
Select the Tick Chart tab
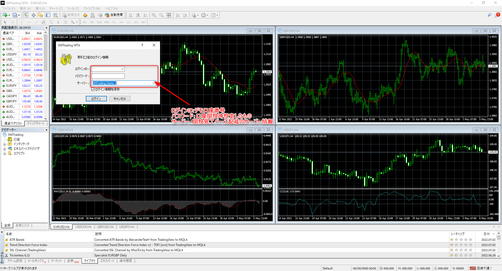pyautogui.click(x=36, y=124)
